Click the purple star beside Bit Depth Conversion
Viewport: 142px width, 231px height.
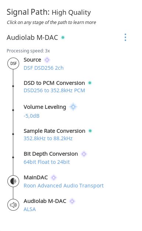[x=84, y=154]
